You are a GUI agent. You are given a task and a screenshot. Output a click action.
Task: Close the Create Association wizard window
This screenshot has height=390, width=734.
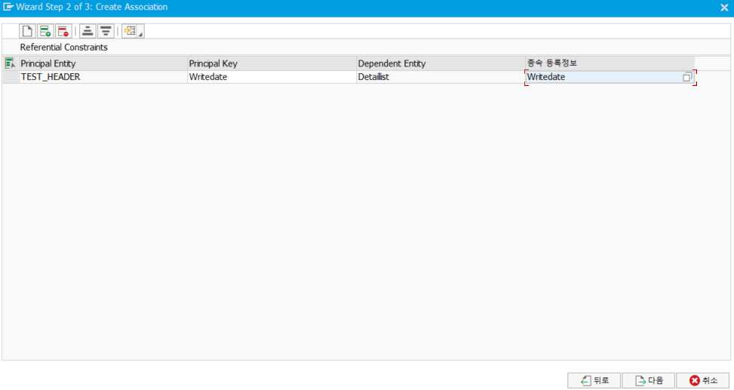pos(724,8)
